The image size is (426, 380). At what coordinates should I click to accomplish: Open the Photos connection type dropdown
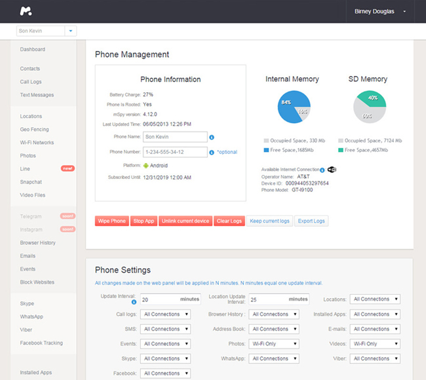pyautogui.click(x=273, y=344)
